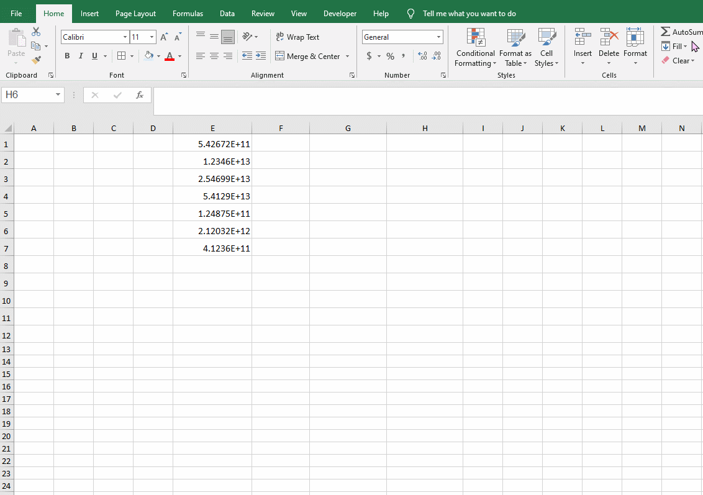Center text horizontally
This screenshot has height=495, width=703.
[x=214, y=56]
